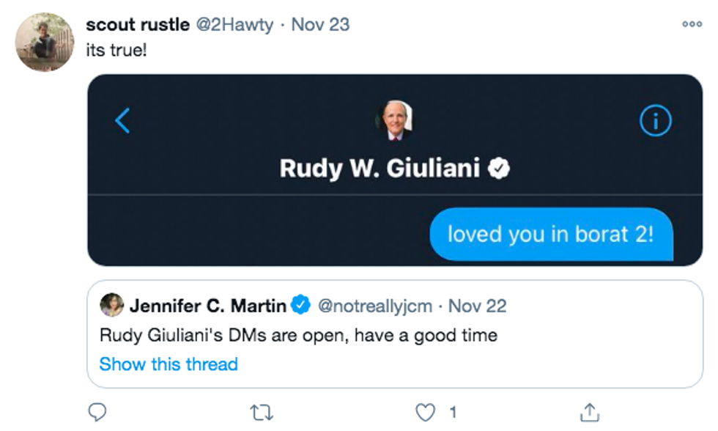Open the quoted tweet text about Giuliani's DMs
The width and height of the screenshot is (718, 431).
(x=298, y=336)
